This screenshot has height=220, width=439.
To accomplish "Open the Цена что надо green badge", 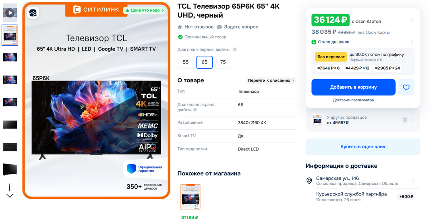I will 145,10.
